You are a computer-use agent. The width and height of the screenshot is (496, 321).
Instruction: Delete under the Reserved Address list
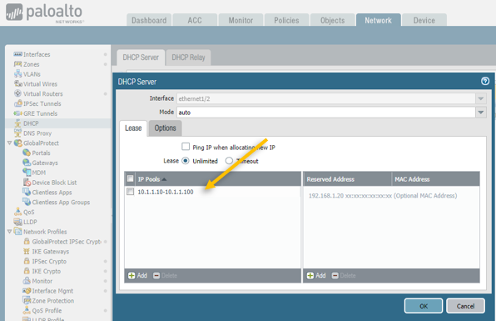(344, 275)
